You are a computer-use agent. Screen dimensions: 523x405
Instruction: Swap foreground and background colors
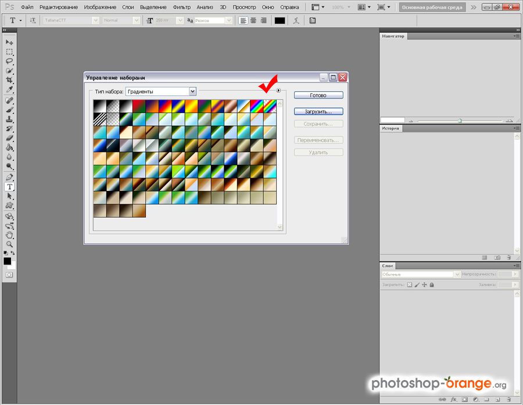pyautogui.click(x=13, y=253)
